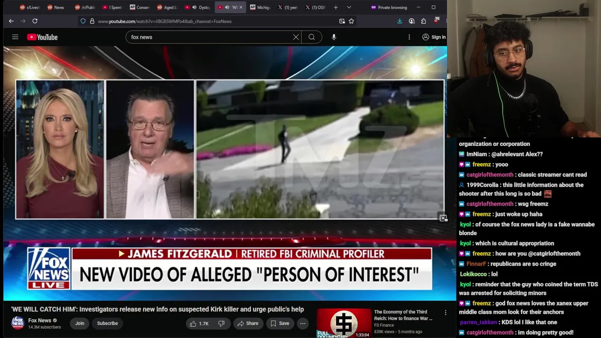Viewport: 601px width, 338px height.
Task: Open picture-in-picture icon in address bar
Action: [342, 21]
